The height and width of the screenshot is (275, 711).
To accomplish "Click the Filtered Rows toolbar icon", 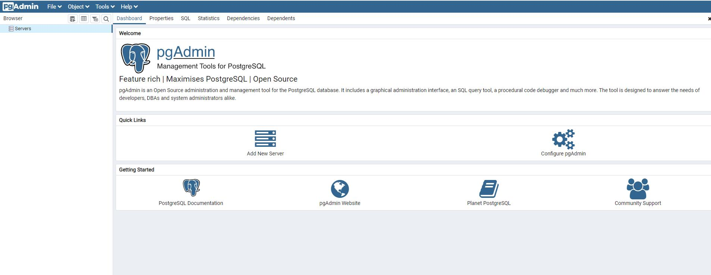I will (x=95, y=19).
